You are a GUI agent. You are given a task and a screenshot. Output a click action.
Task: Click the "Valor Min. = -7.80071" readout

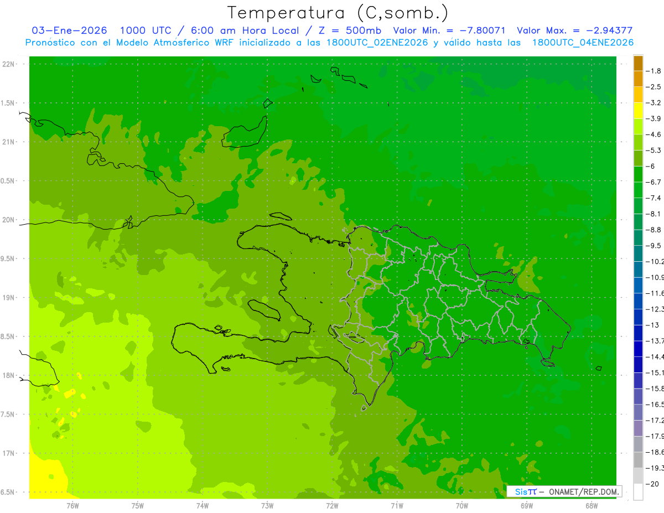click(449, 30)
